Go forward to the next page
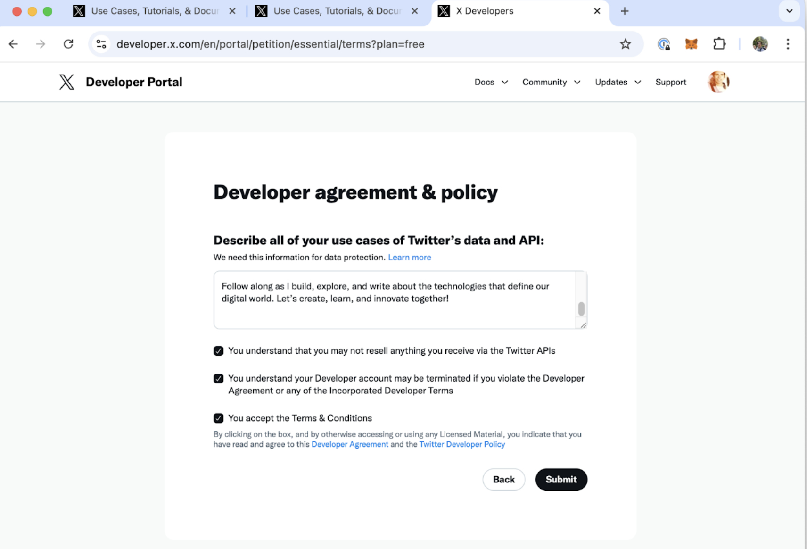The height and width of the screenshot is (549, 807). (41, 44)
